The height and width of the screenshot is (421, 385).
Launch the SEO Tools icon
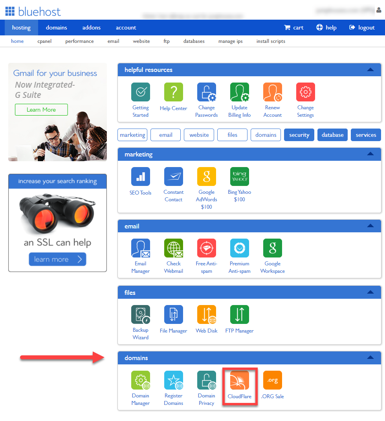[141, 176]
